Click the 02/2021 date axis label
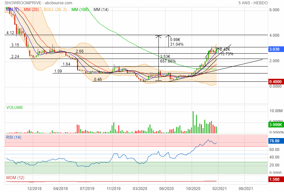The image size is (284, 192). click(219, 189)
